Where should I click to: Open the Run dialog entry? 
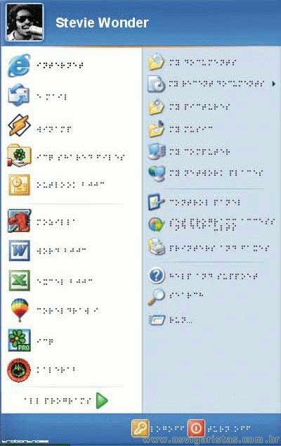[x=157, y=320]
